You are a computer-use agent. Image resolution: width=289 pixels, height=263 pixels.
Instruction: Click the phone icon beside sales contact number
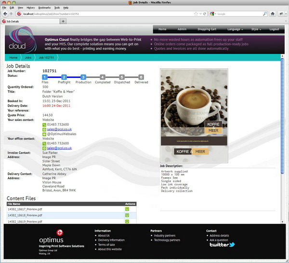coord(44,125)
